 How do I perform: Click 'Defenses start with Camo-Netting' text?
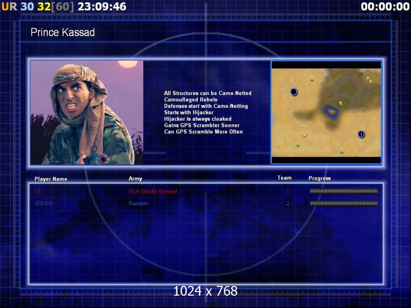(206, 106)
